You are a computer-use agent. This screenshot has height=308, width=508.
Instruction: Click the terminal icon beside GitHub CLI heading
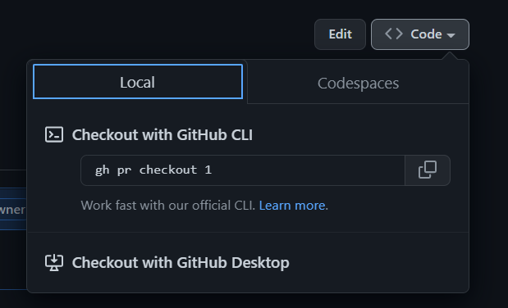pyautogui.click(x=54, y=134)
